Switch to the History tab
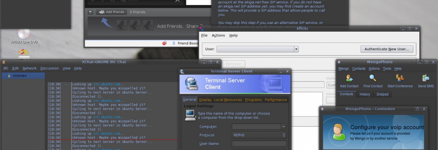Screen dimensions: 438x150 [x=365, y=94]
